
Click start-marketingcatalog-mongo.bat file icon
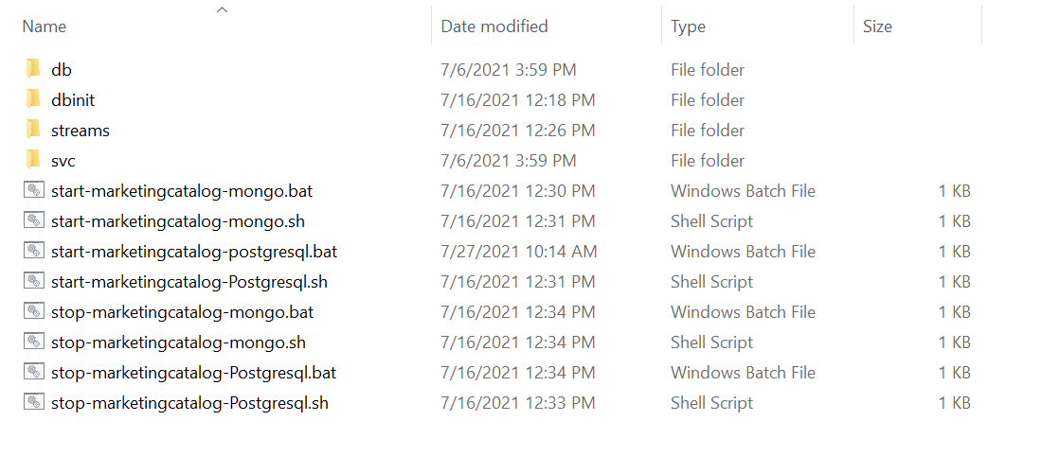click(x=34, y=190)
